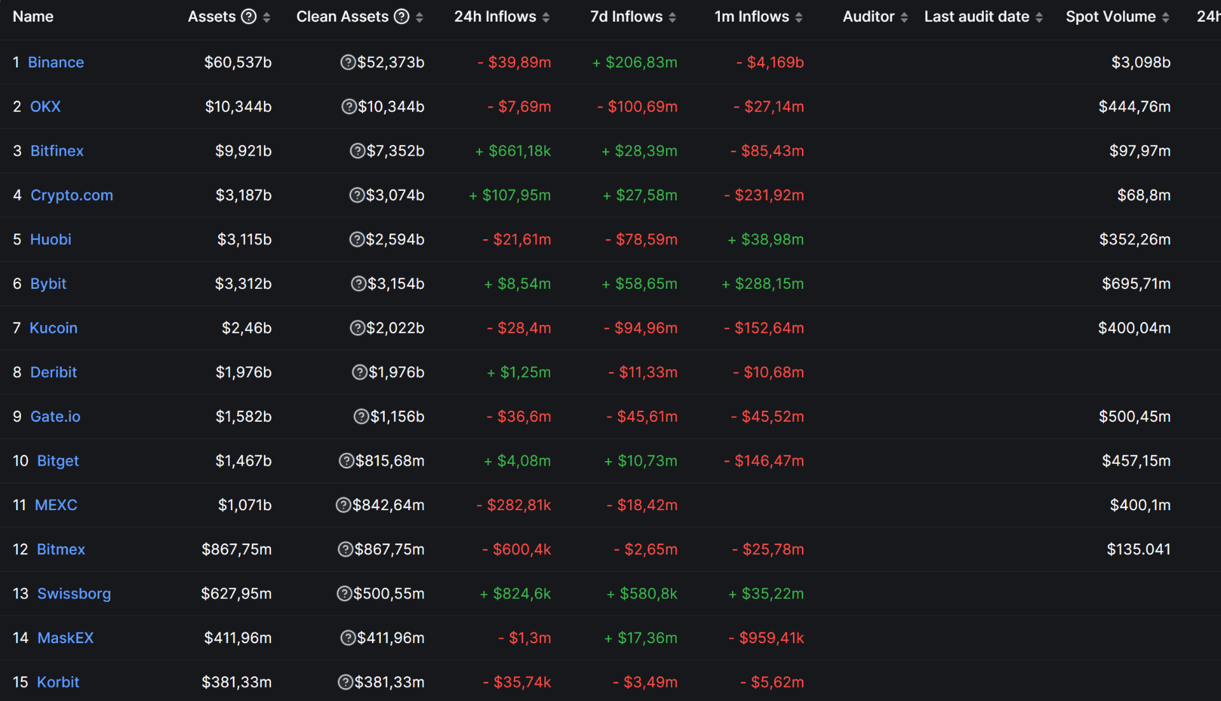1221x701 pixels.
Task: Open the Binance exchange link
Action: pos(56,62)
